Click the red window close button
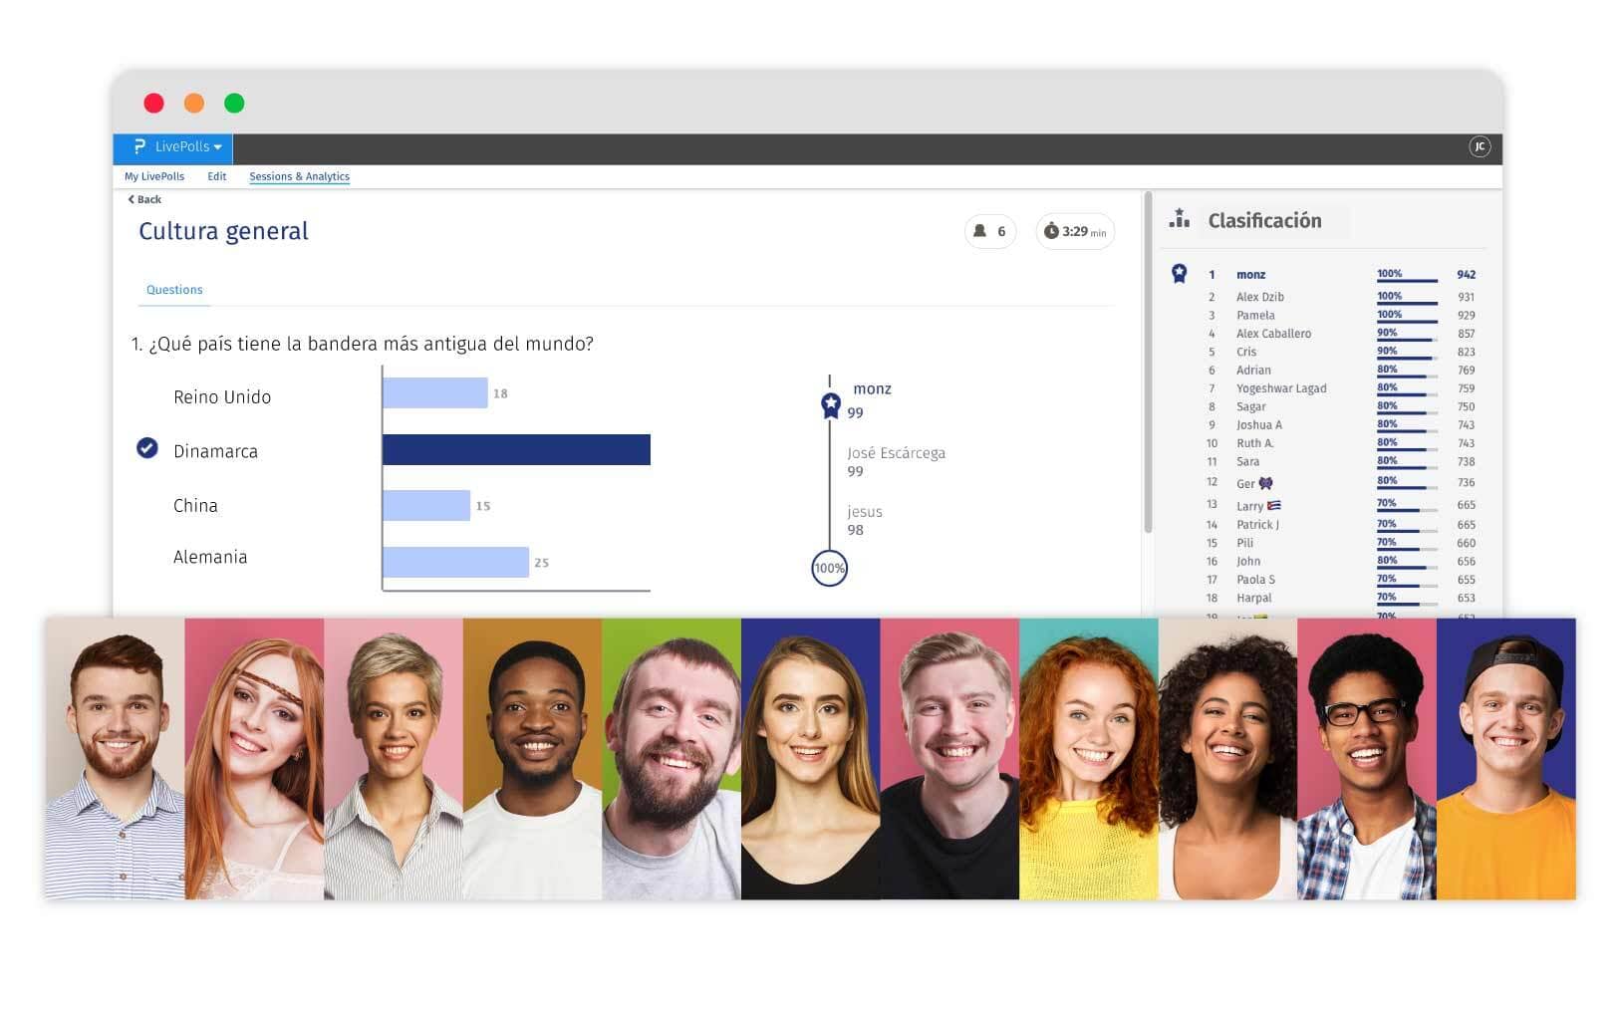Screen dimensions: 1618x1009 click(x=153, y=103)
